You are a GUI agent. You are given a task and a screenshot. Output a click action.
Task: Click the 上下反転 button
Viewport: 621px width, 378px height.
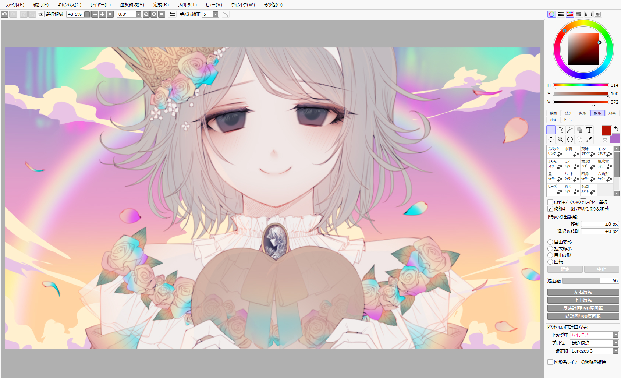[583, 300]
